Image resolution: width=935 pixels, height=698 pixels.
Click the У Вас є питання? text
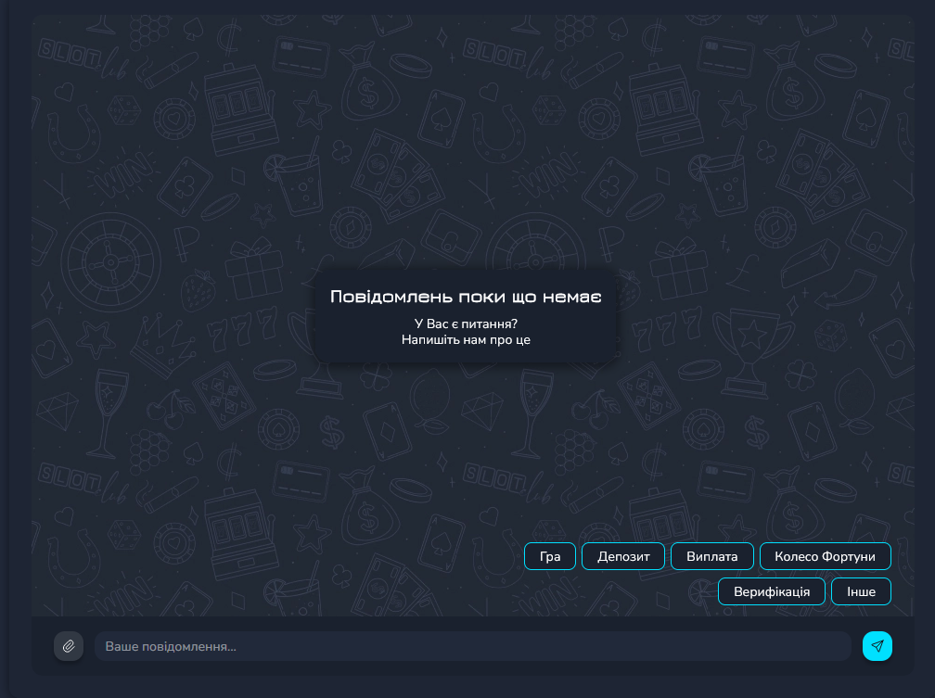point(466,324)
